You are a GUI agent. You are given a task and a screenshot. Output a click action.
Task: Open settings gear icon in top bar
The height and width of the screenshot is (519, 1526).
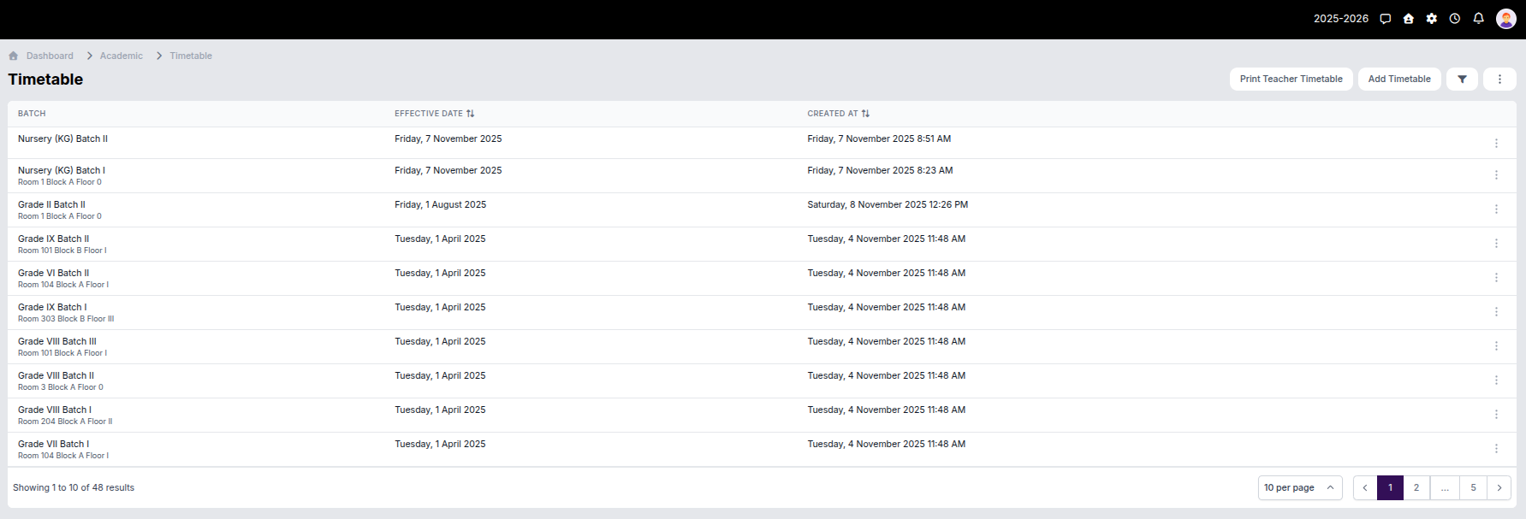(1432, 19)
